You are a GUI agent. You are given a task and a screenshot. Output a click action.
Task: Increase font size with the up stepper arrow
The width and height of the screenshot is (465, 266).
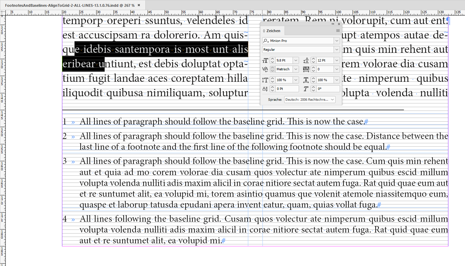[272, 58]
